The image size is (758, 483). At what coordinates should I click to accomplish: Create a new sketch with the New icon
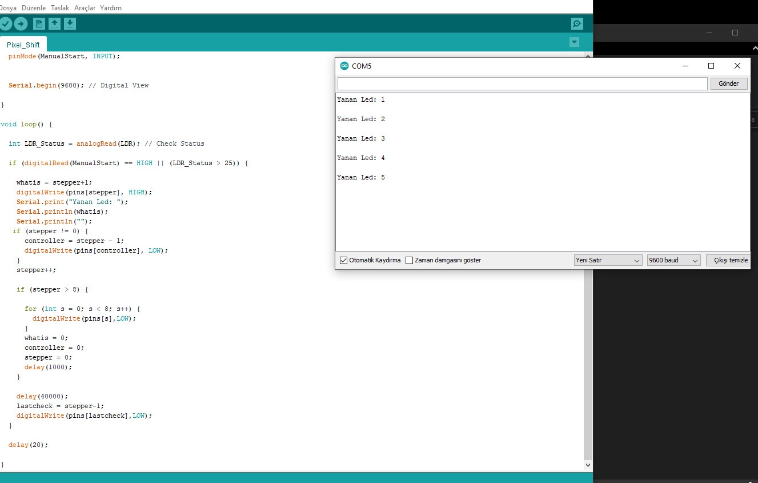tap(39, 23)
